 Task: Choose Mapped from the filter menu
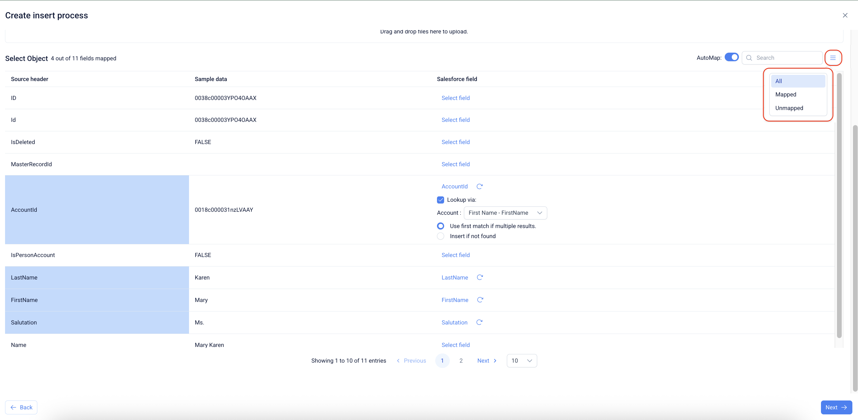click(x=785, y=94)
